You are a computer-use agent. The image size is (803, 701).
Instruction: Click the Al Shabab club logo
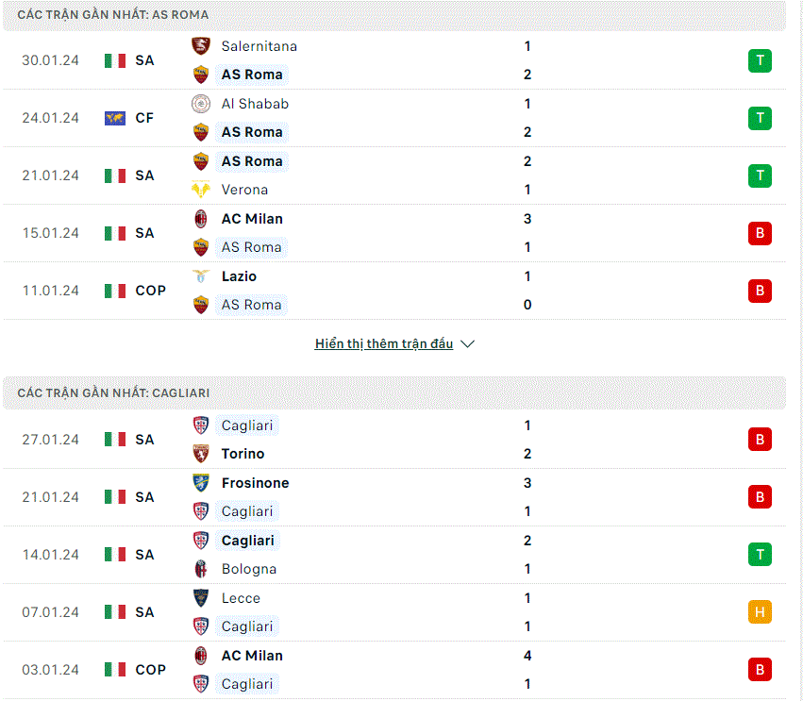201,104
